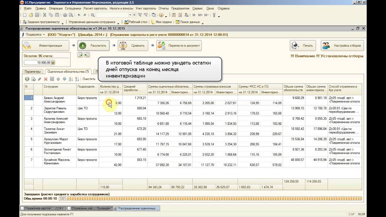Click the Redo arrow icon
The width and height of the screenshot is (386, 217).
click(85, 15)
